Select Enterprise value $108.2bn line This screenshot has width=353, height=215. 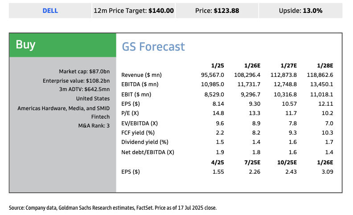click(x=76, y=80)
